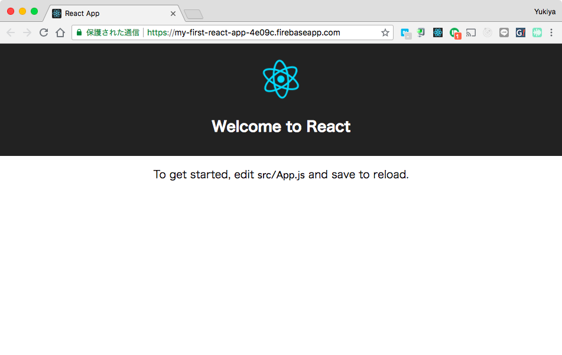The height and width of the screenshot is (355, 562).
Task: Click the "src/App.js" code text
Action: [281, 175]
